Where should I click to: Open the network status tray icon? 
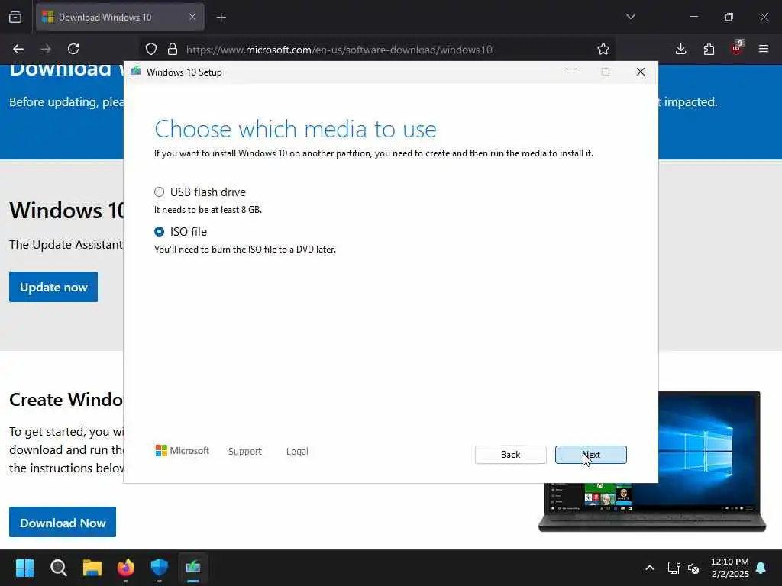(674, 568)
